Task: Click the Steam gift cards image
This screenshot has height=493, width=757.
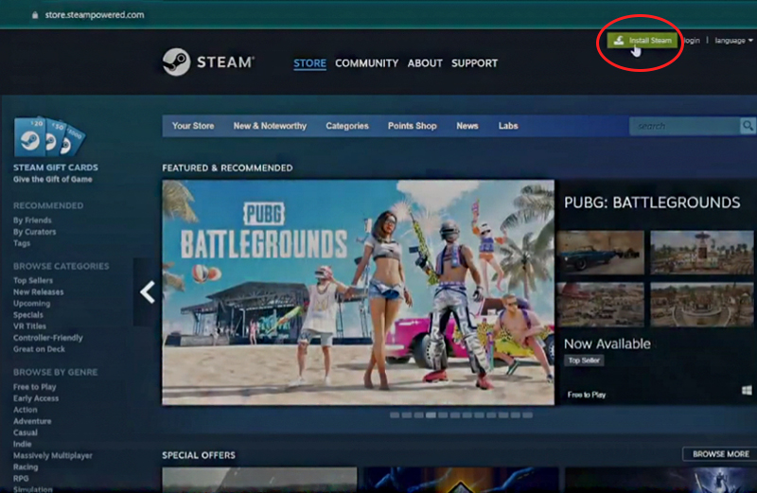Action: [x=50, y=136]
